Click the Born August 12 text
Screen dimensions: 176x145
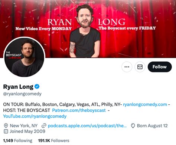coord(152,126)
